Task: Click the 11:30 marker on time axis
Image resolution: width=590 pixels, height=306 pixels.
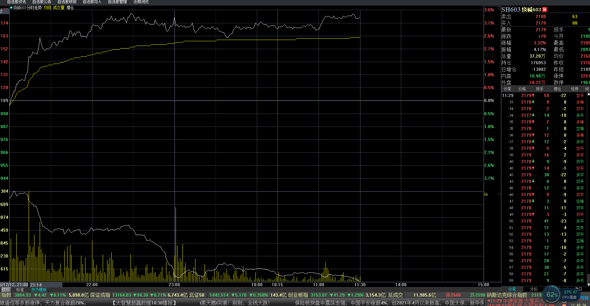Action: (360, 285)
